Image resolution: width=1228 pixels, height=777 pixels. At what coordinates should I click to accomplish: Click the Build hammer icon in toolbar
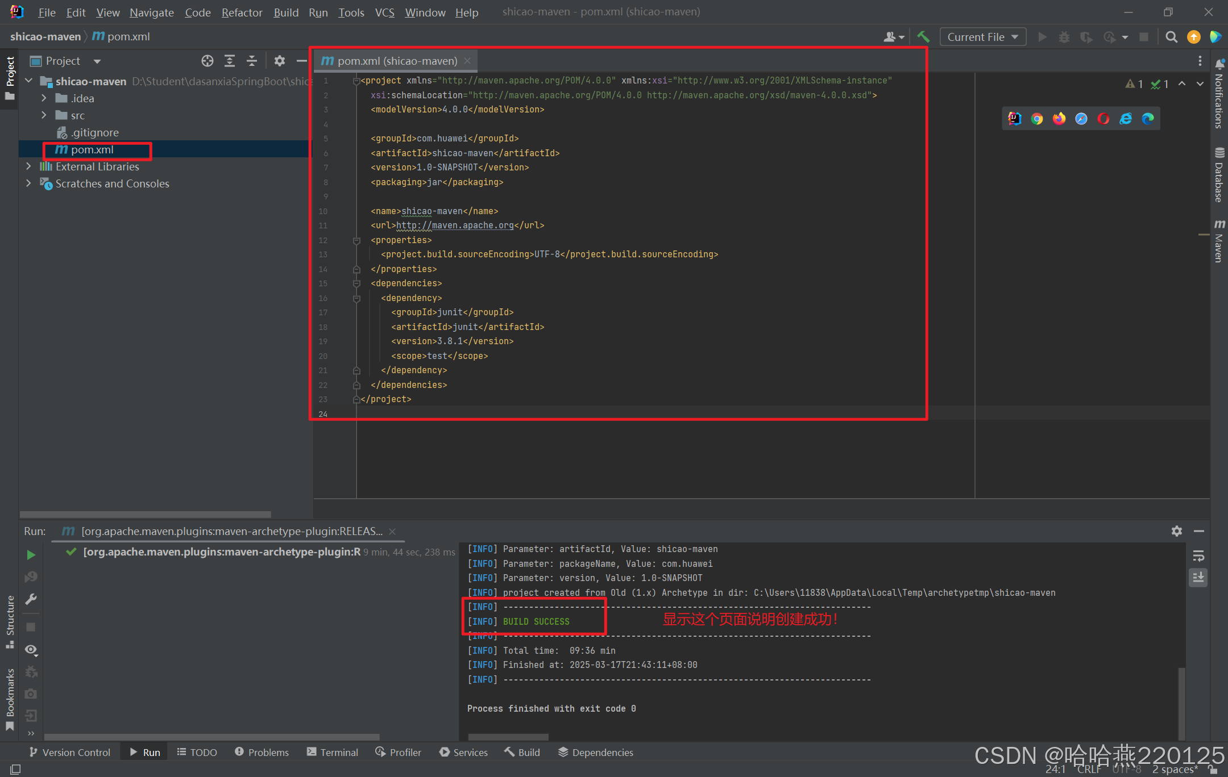(x=923, y=36)
